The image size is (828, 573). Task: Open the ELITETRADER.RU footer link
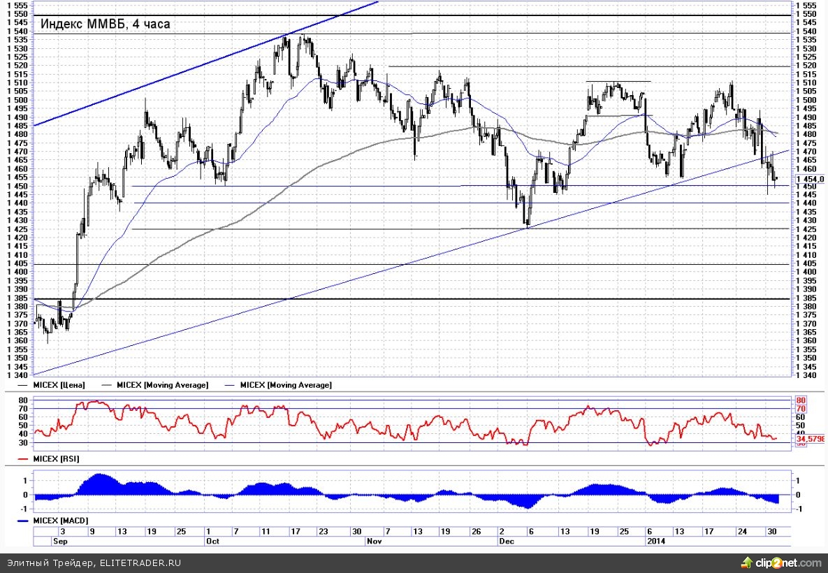[x=139, y=563]
